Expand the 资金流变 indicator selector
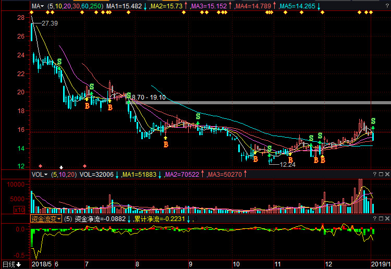The image size is (391, 269). click(x=46, y=219)
